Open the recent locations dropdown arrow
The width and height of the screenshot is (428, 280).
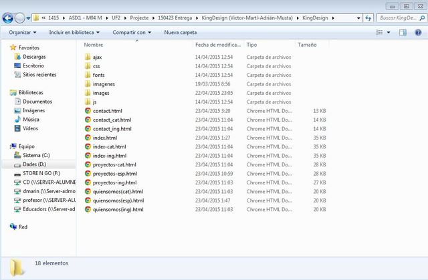(x=28, y=19)
